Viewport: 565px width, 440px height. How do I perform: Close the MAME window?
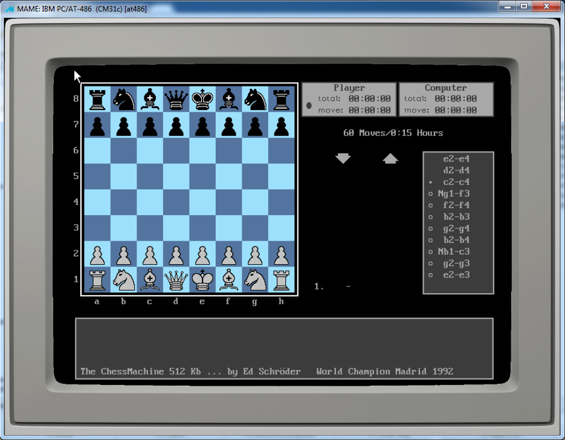546,6
